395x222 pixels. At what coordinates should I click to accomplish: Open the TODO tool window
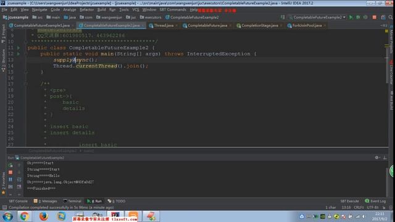[x=117, y=201]
